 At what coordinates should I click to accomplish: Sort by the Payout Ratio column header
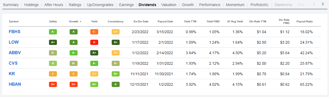click(305, 22)
